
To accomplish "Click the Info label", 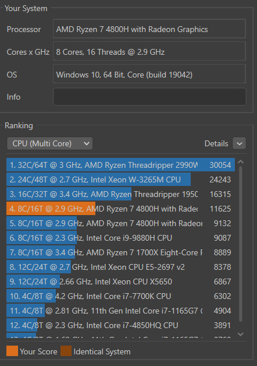I will 13,97.
